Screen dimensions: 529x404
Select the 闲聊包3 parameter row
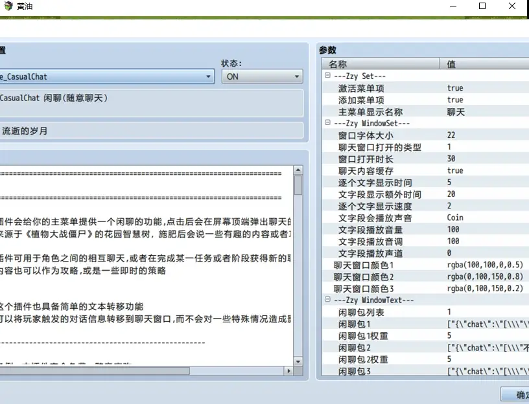(x=426, y=370)
